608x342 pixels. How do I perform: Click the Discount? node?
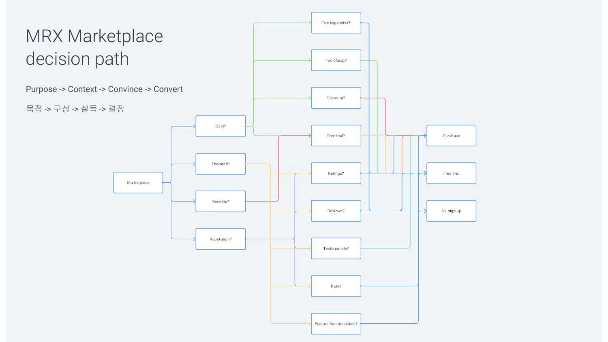(336, 98)
